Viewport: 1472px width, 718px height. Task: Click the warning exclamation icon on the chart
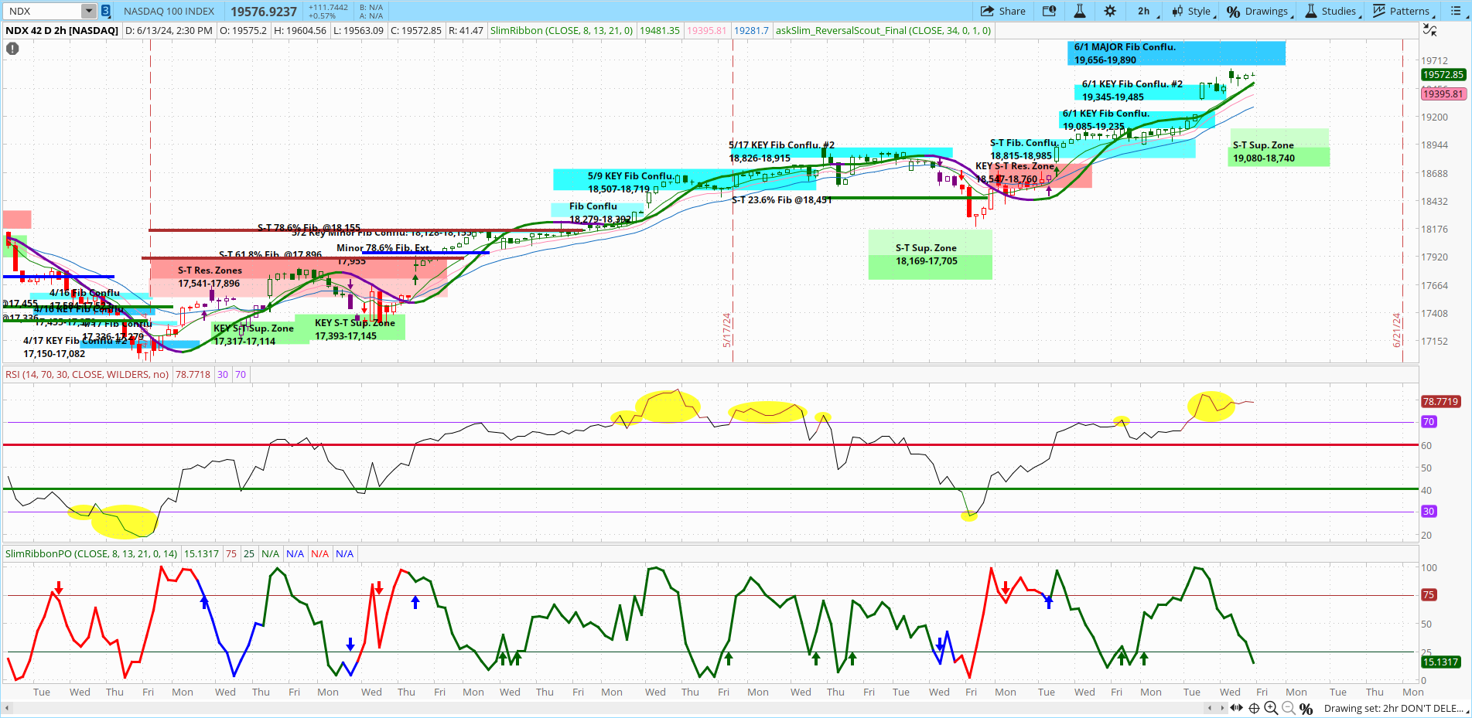12,48
